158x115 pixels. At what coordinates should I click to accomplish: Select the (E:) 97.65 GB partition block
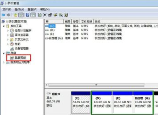click(123, 102)
